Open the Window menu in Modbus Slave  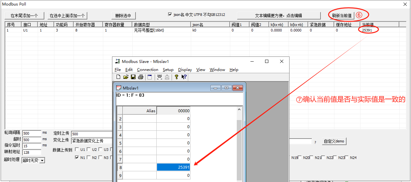(217, 70)
